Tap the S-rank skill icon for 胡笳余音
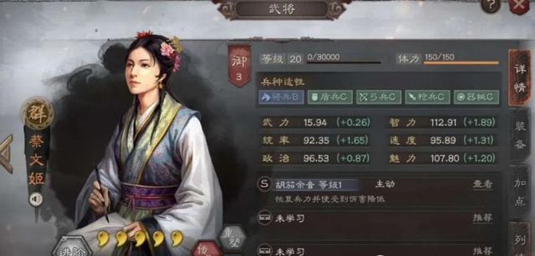The height and width of the screenshot is (256, 535). pyautogui.click(x=265, y=184)
